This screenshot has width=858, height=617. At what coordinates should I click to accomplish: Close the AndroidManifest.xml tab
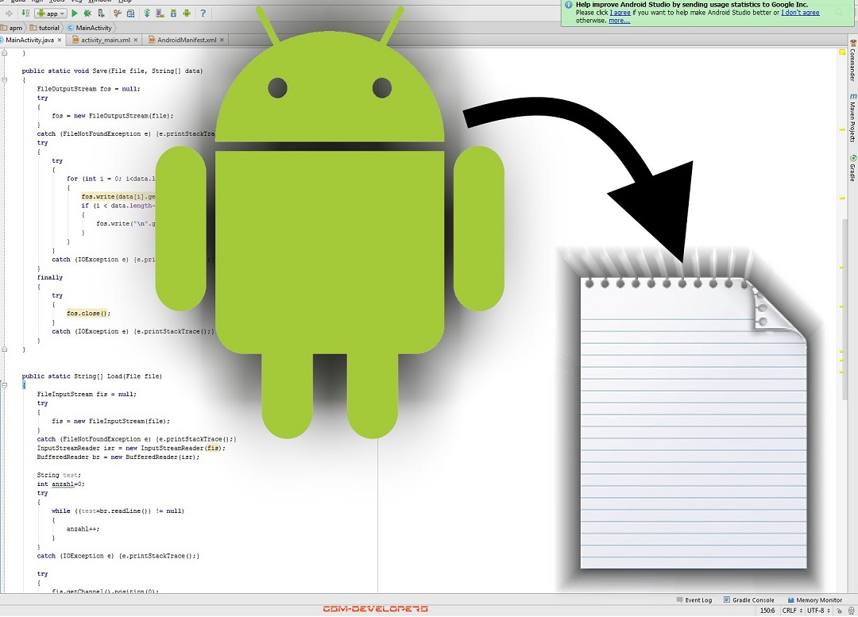coord(222,40)
